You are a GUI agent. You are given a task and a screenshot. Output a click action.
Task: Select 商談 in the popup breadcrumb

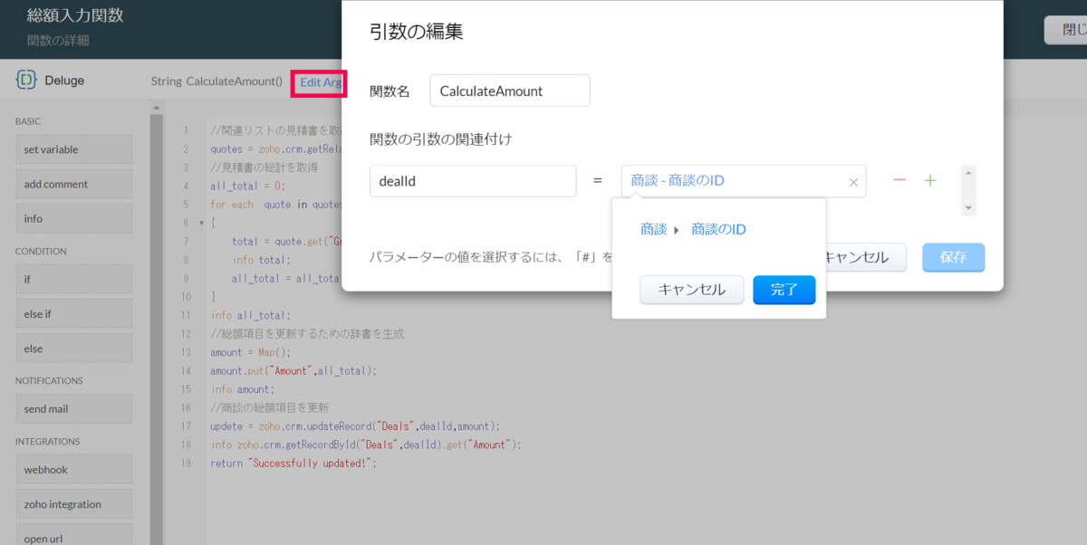(x=653, y=229)
